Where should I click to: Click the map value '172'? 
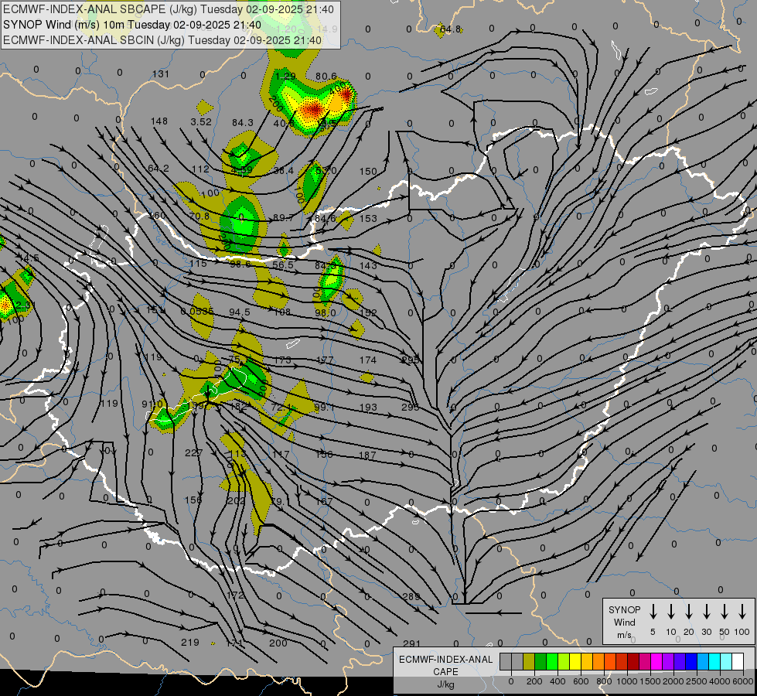235,595
